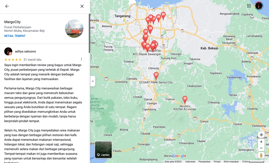Open DETAIL TEMPAT link for MargoCity
269x163 pixels.
click(15, 36)
